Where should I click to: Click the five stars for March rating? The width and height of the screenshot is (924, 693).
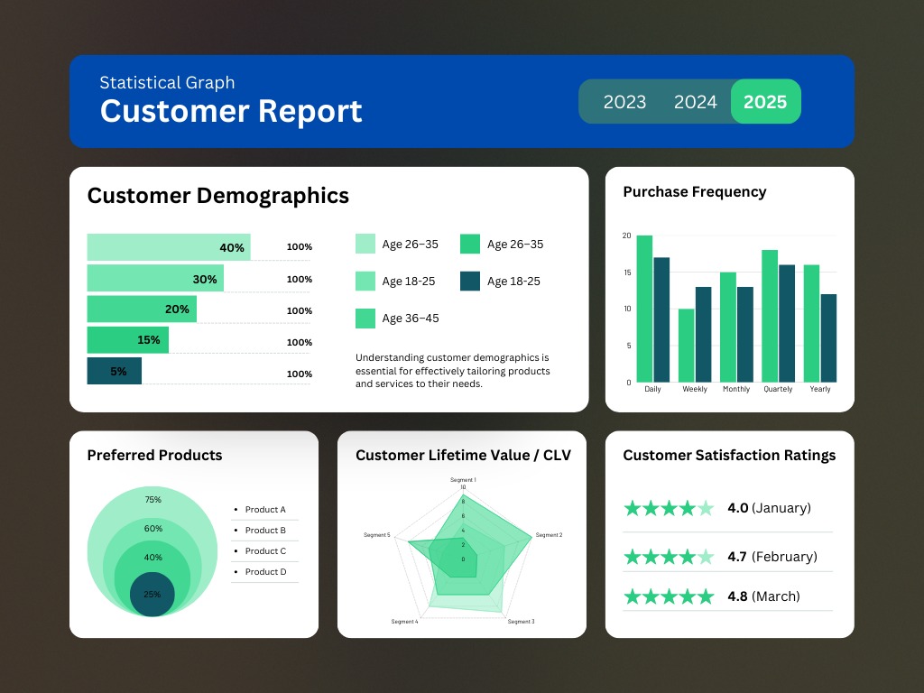[x=668, y=596]
